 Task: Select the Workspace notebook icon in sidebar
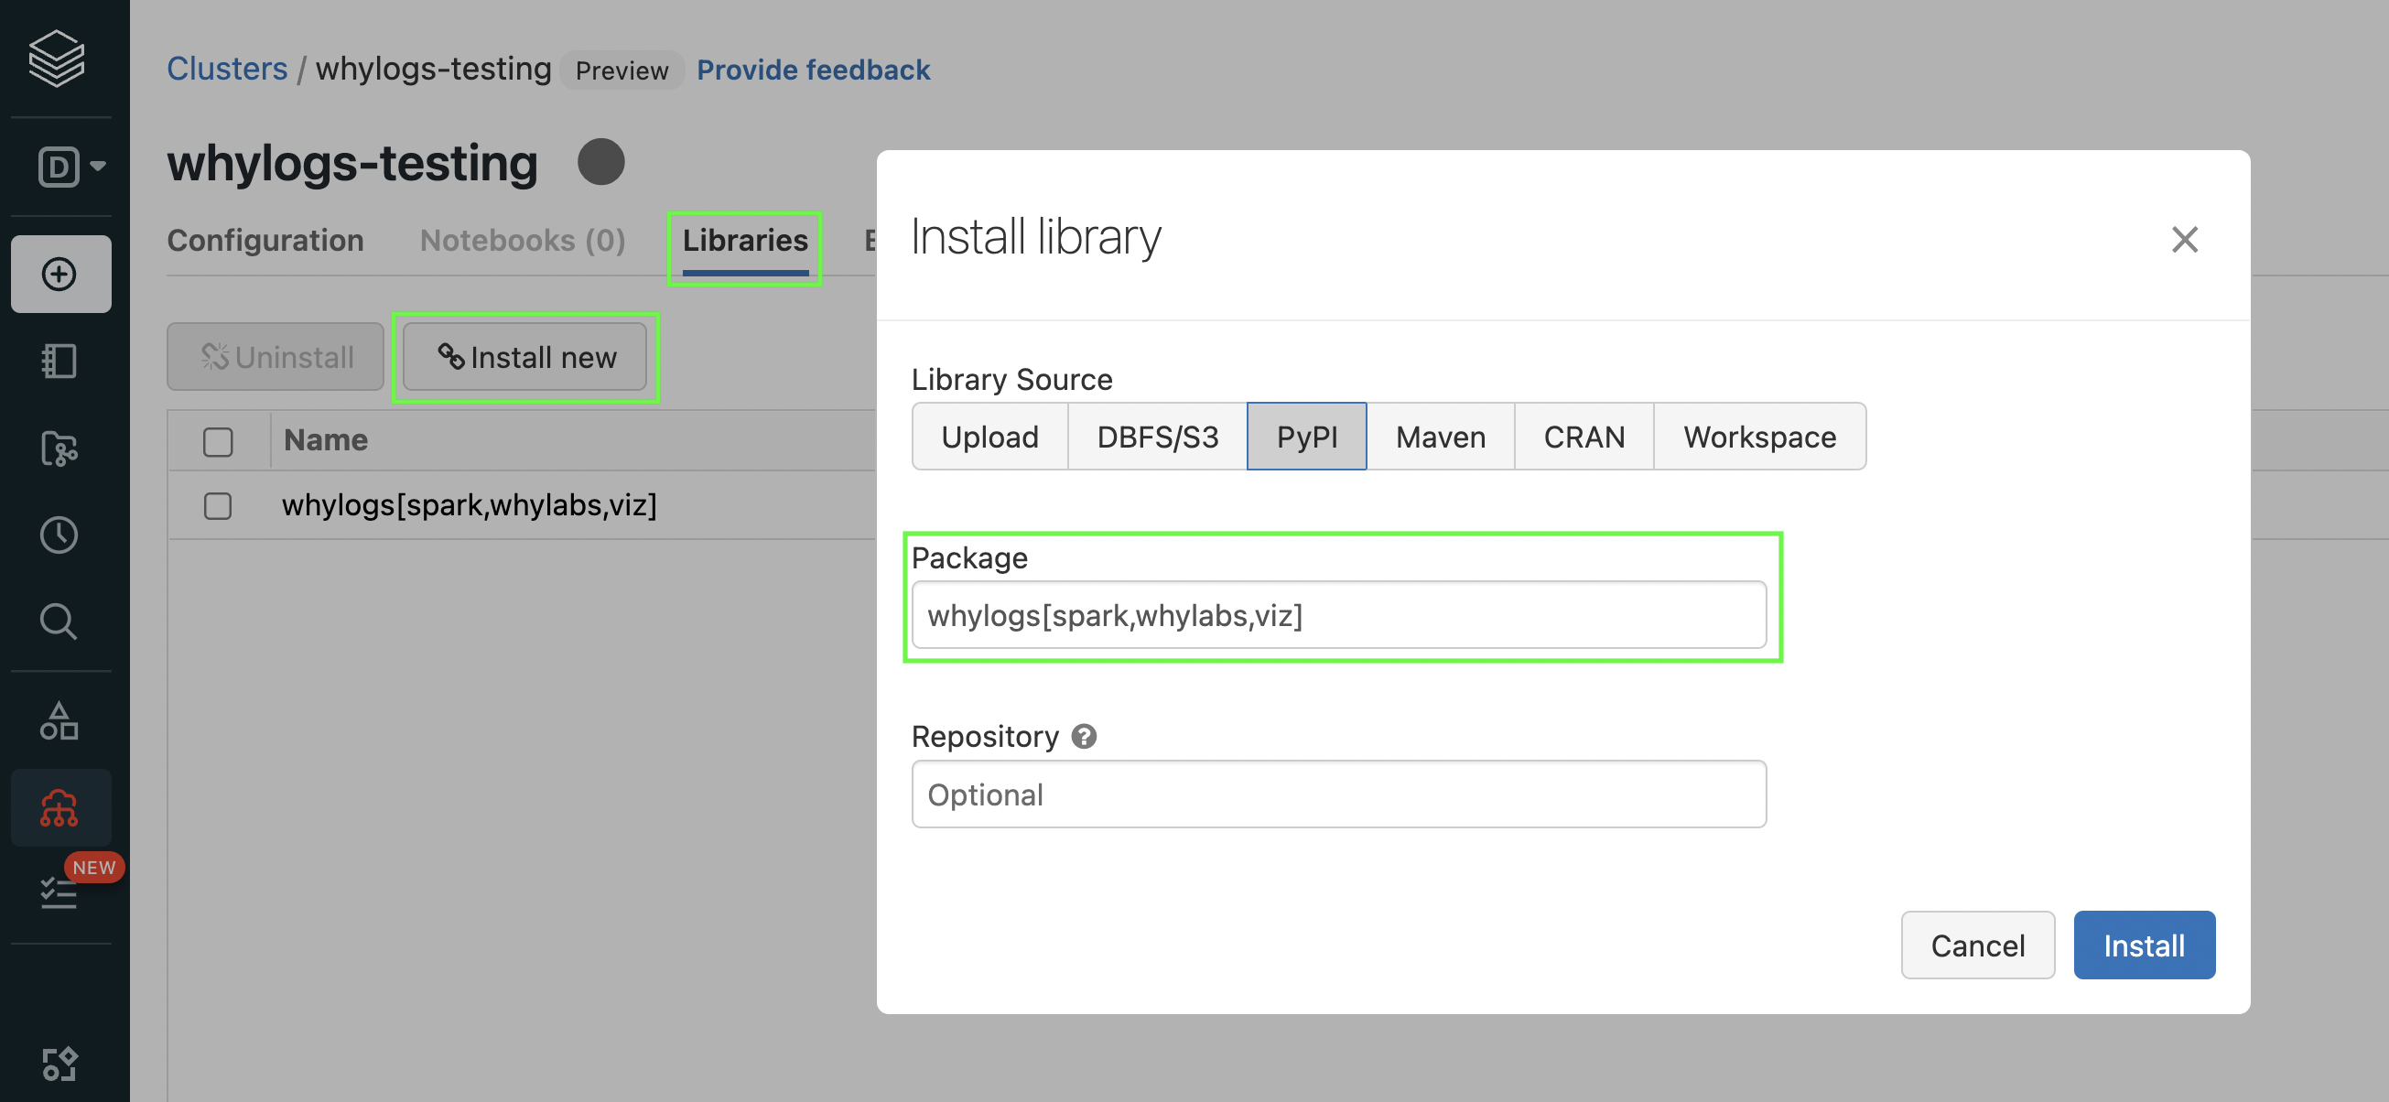click(x=60, y=362)
